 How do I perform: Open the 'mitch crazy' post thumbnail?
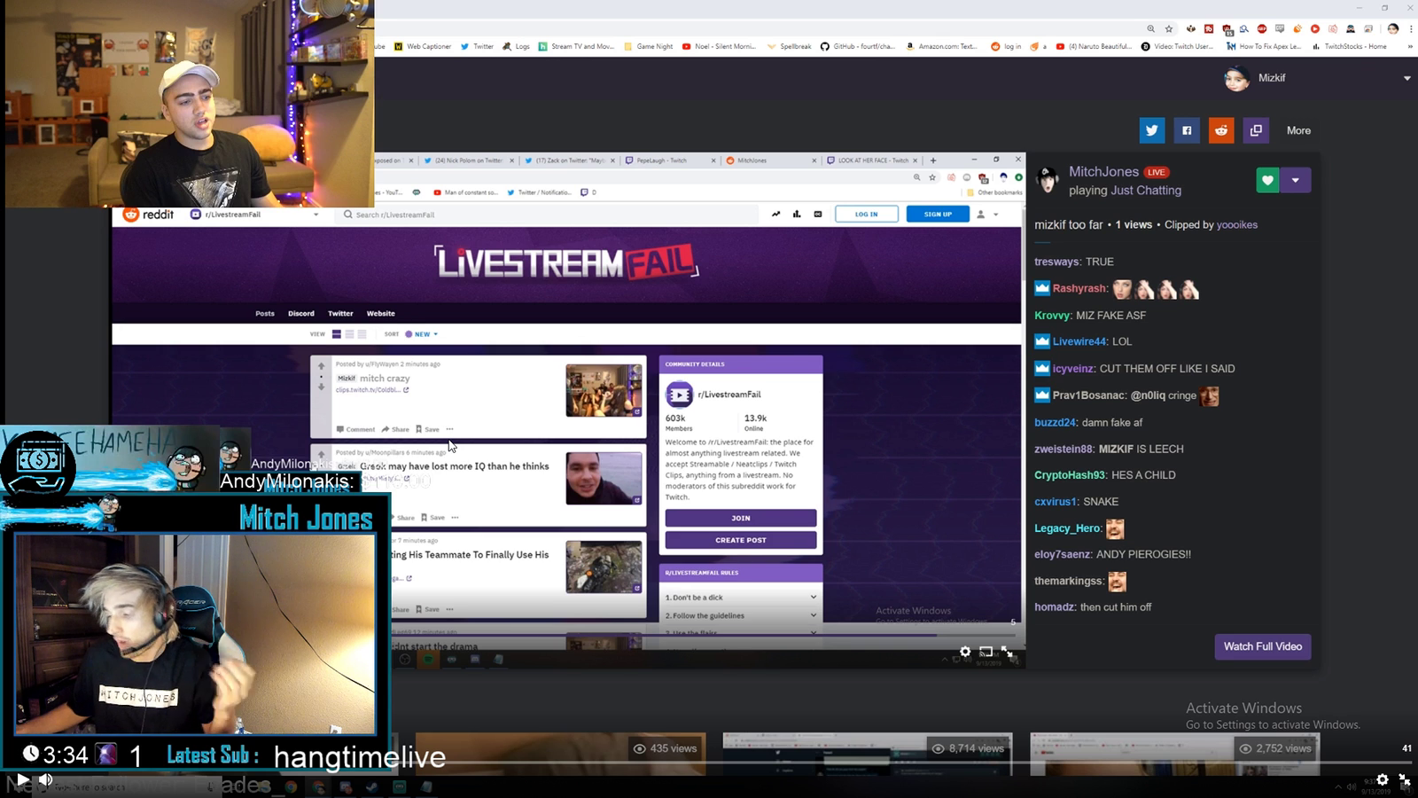[x=604, y=390]
